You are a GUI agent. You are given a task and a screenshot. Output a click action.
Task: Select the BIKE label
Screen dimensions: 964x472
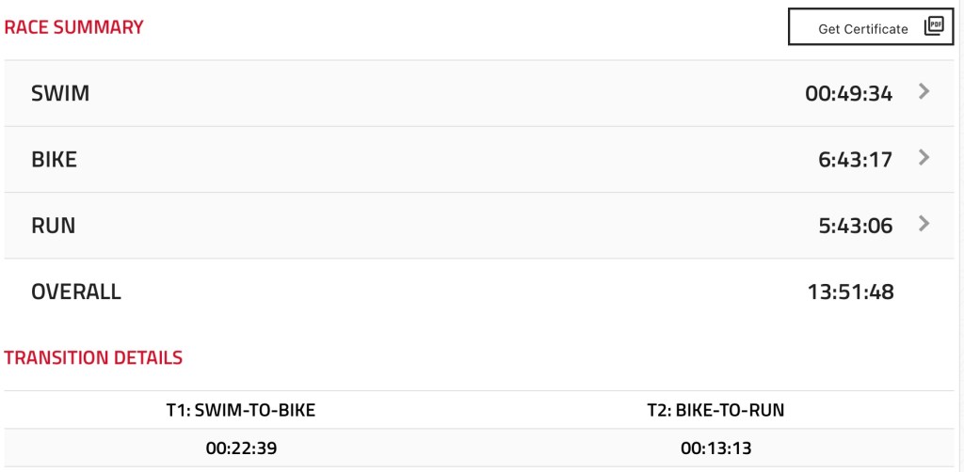pos(54,159)
